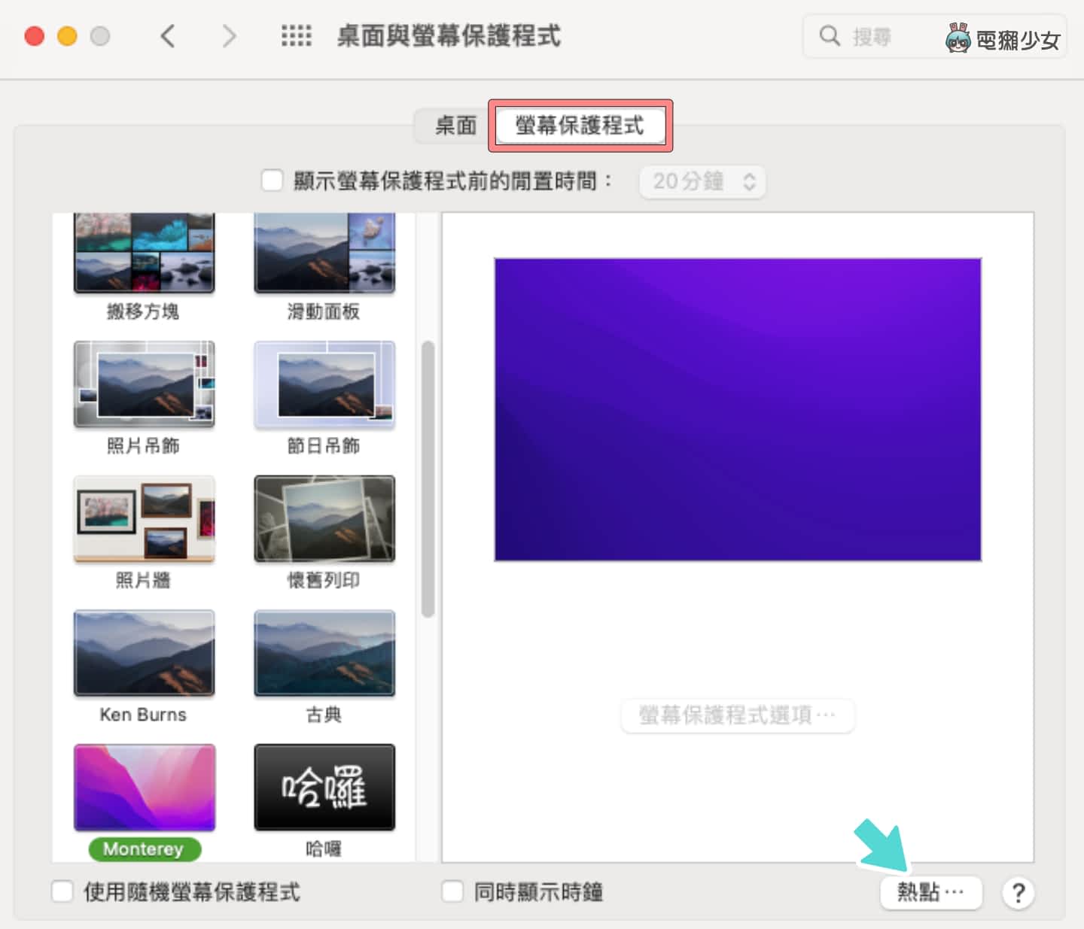Viewport: 1084px width, 929px height.
Task: Click the screen saver list scrollbar
Action: coord(428,479)
